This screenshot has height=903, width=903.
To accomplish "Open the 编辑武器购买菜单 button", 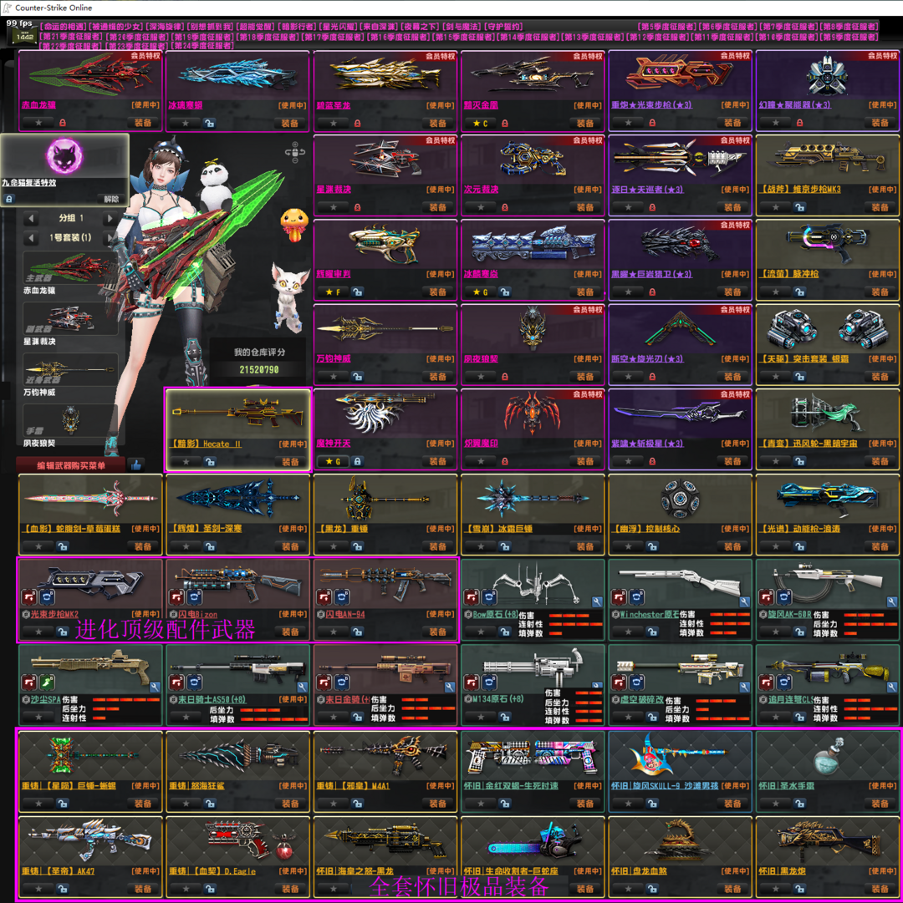I will point(70,465).
